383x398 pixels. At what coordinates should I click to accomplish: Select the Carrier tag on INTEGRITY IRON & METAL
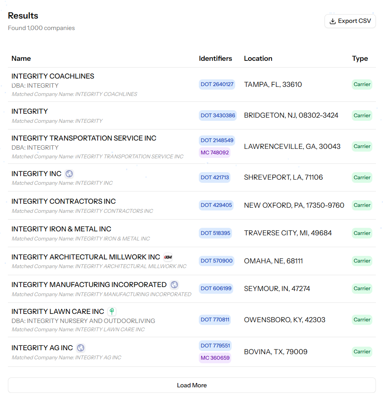362,233
